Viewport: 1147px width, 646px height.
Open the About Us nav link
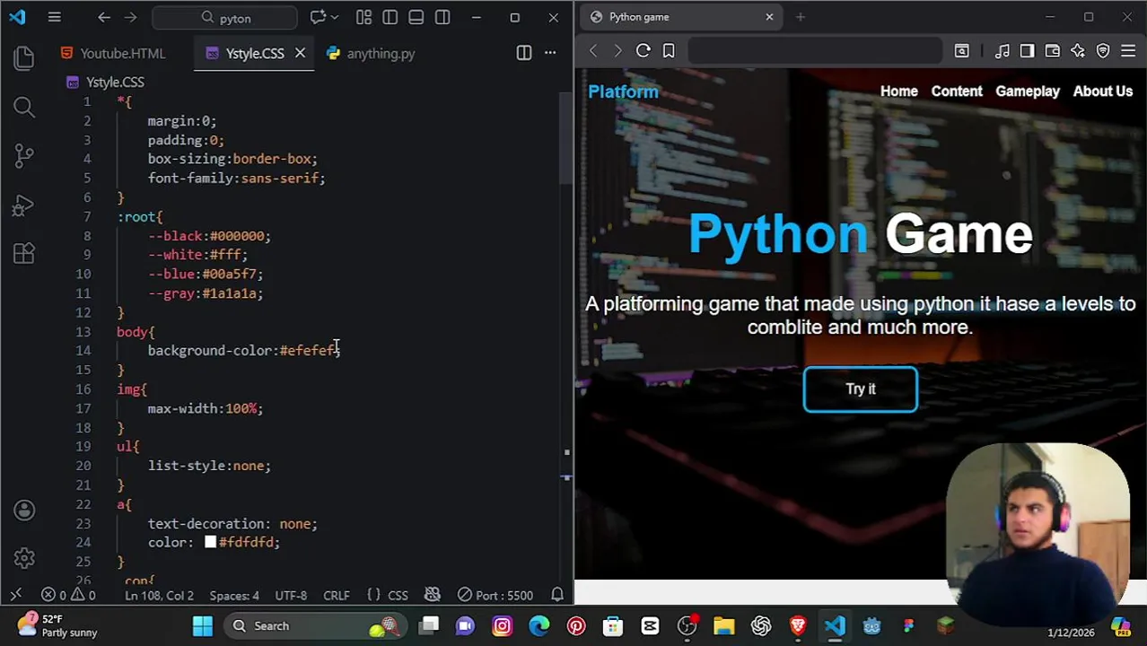click(1103, 92)
